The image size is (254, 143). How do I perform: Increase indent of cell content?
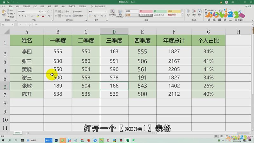click(70, 16)
